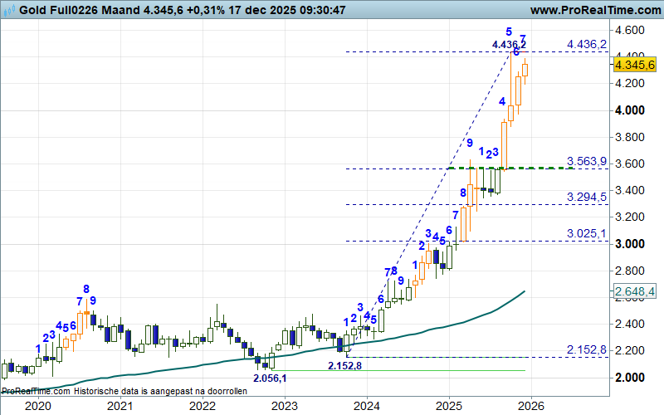664x415 pixels.
Task: Click the 3.563,9 level label
Action: click(588, 161)
